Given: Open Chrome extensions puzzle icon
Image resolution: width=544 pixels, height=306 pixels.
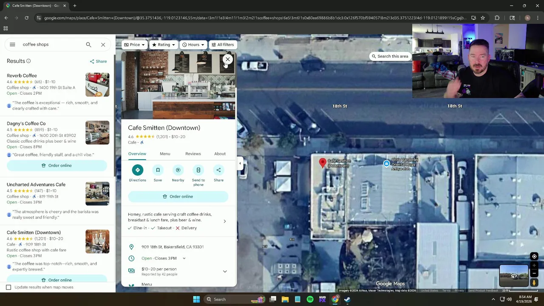Looking at the screenshot, I should coord(497,18).
